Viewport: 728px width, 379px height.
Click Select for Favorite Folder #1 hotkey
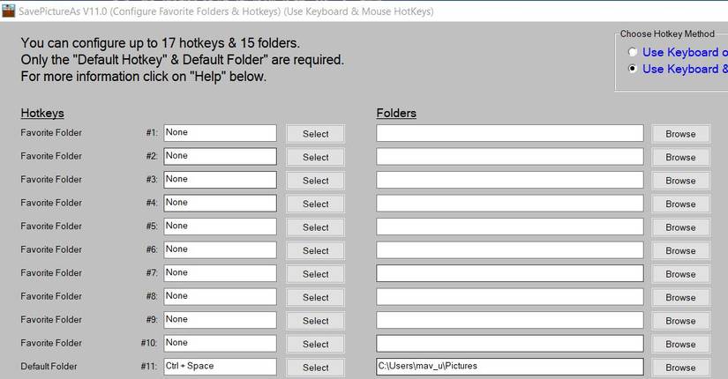click(x=315, y=134)
